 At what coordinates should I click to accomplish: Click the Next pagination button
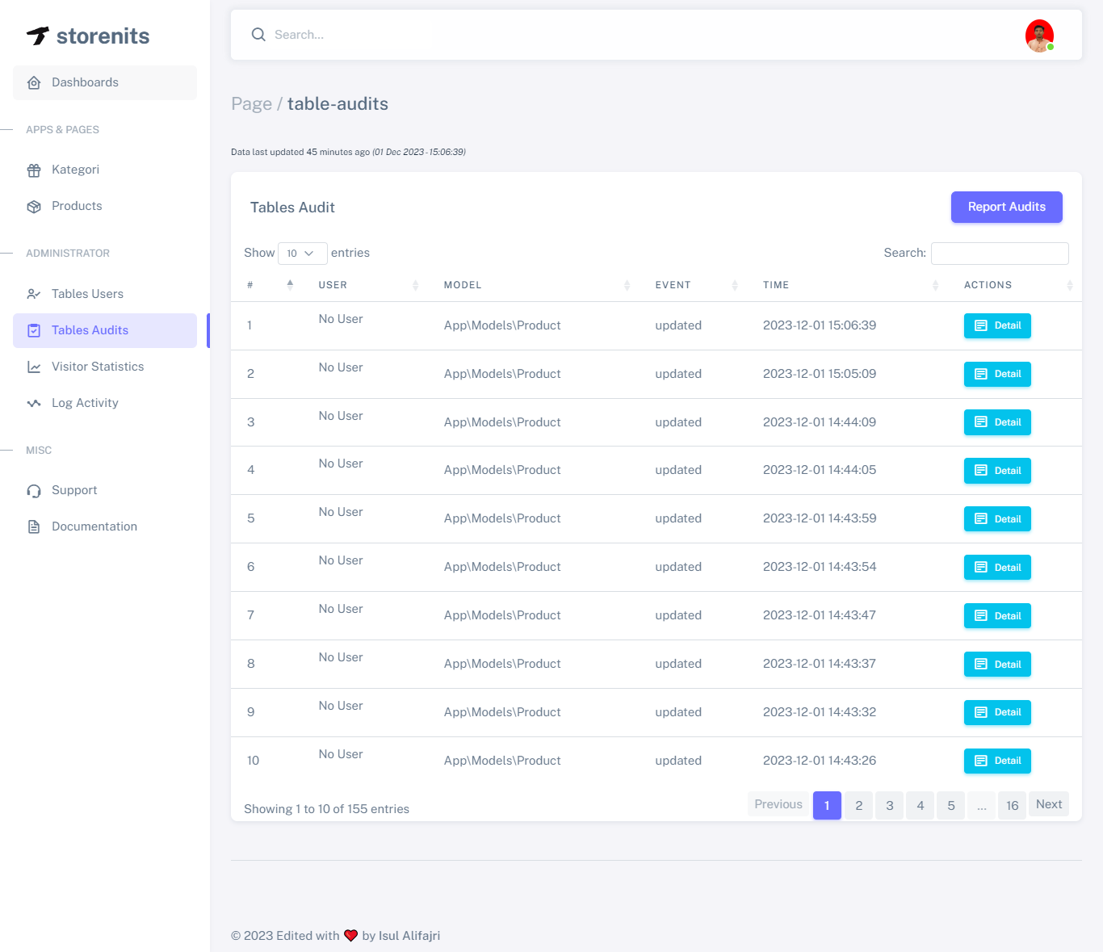(x=1048, y=804)
